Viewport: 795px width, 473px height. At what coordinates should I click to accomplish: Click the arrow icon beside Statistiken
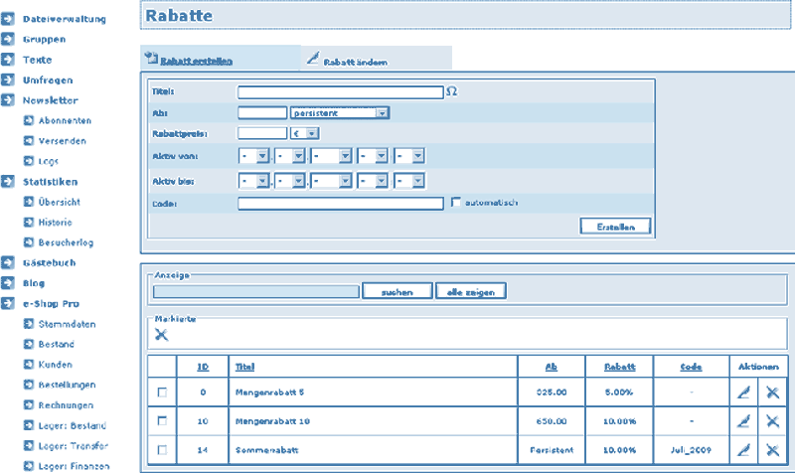point(8,182)
